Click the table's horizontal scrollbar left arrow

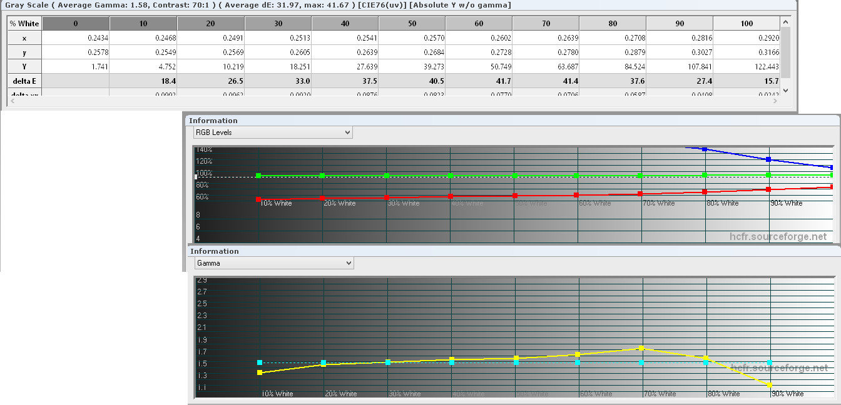[13, 101]
